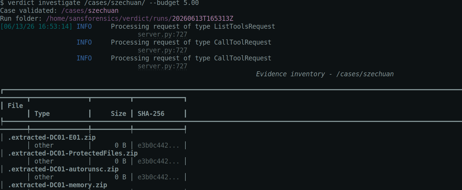
Task: Select the .extracted-DC01-memory.zip entry
Action: [x=57, y=185]
